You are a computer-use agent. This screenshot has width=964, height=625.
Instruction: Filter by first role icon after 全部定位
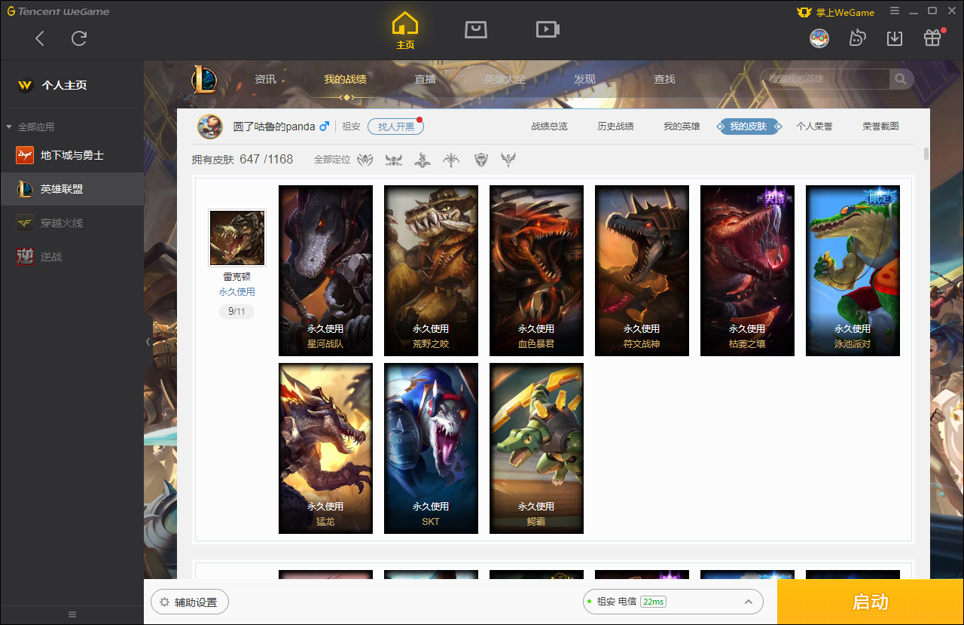365,160
